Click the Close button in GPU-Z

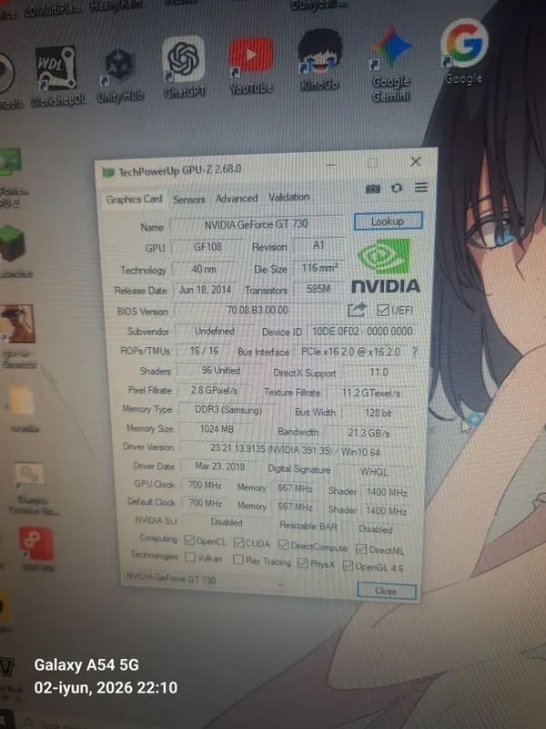(x=386, y=590)
